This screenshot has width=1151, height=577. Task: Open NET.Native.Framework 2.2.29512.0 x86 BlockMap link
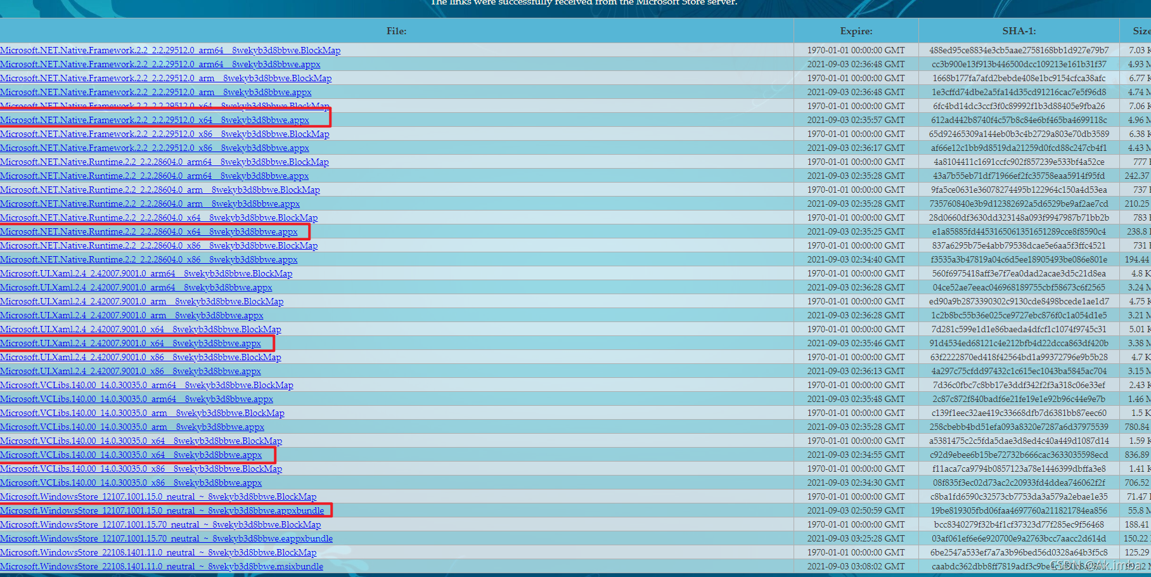coord(165,134)
